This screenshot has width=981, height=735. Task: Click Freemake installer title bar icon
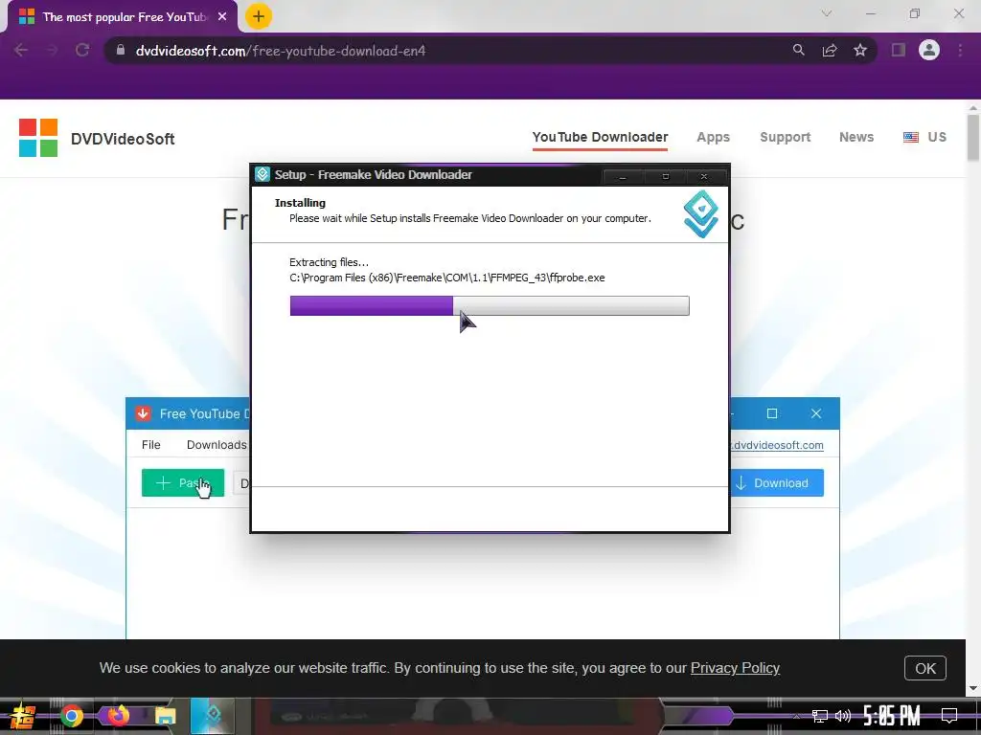[262, 174]
